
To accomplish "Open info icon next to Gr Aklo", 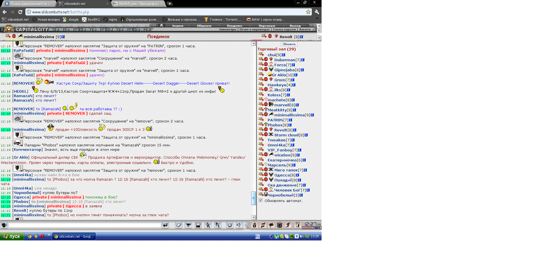I will 296,75.
